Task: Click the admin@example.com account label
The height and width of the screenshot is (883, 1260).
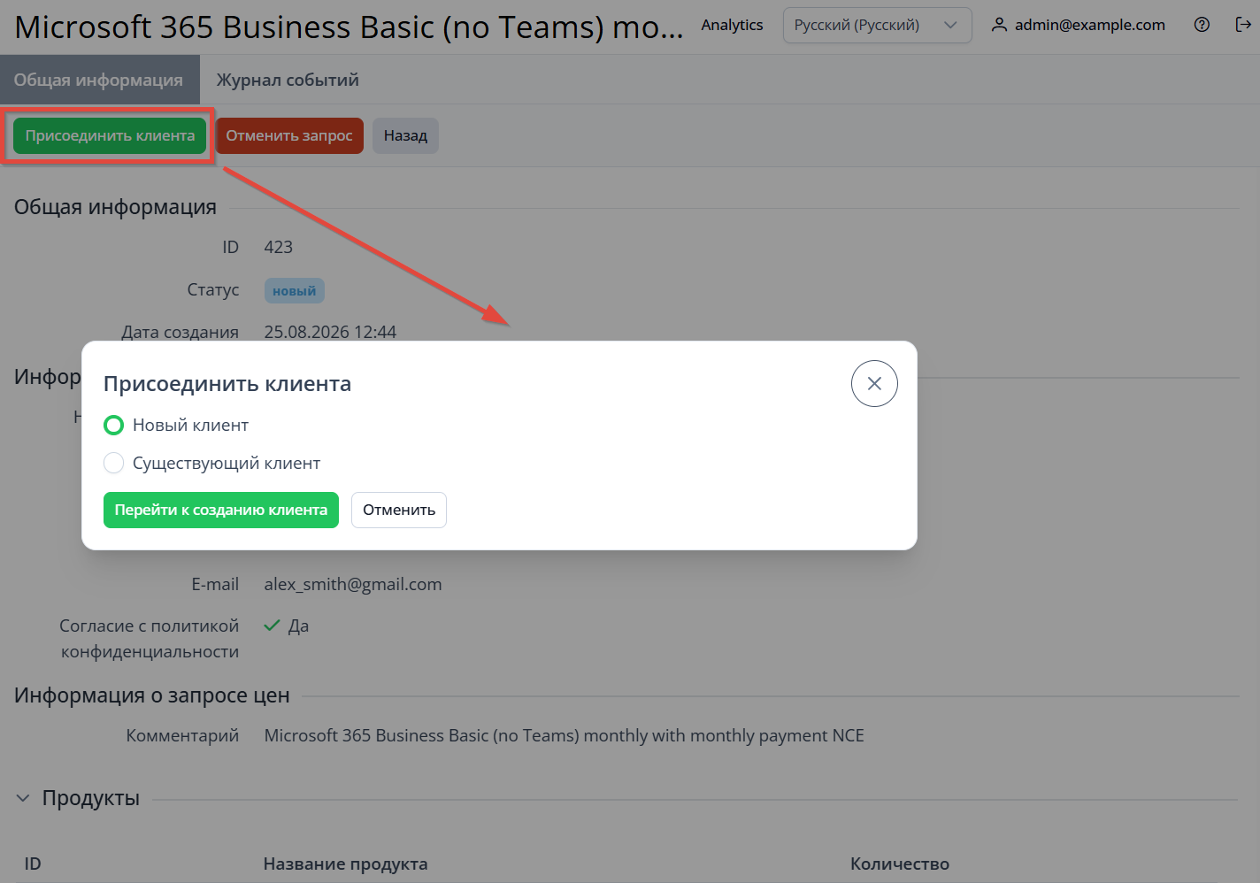Action: pyautogui.click(x=1089, y=25)
